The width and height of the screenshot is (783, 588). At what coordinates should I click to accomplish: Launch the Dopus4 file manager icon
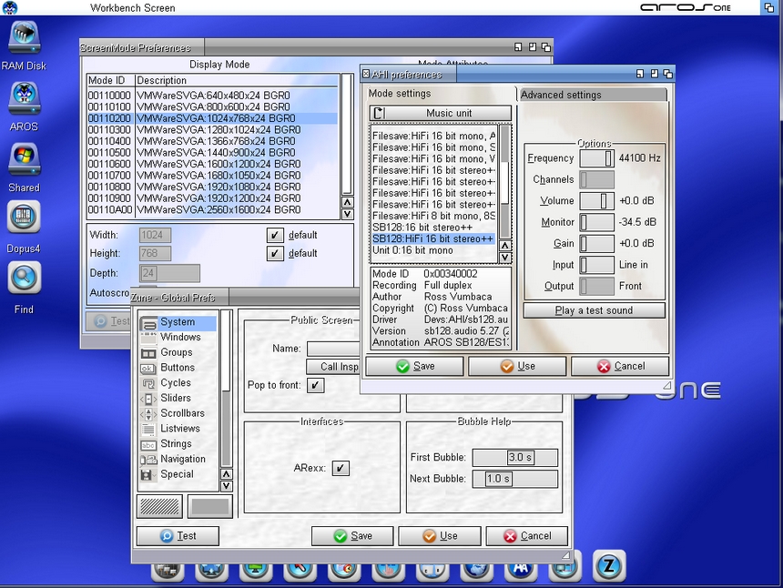(x=24, y=219)
